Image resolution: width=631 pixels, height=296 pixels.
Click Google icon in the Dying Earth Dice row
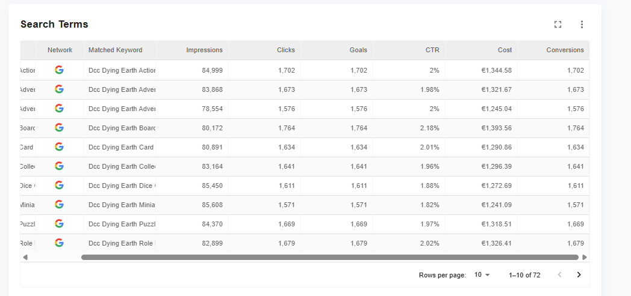coord(59,186)
